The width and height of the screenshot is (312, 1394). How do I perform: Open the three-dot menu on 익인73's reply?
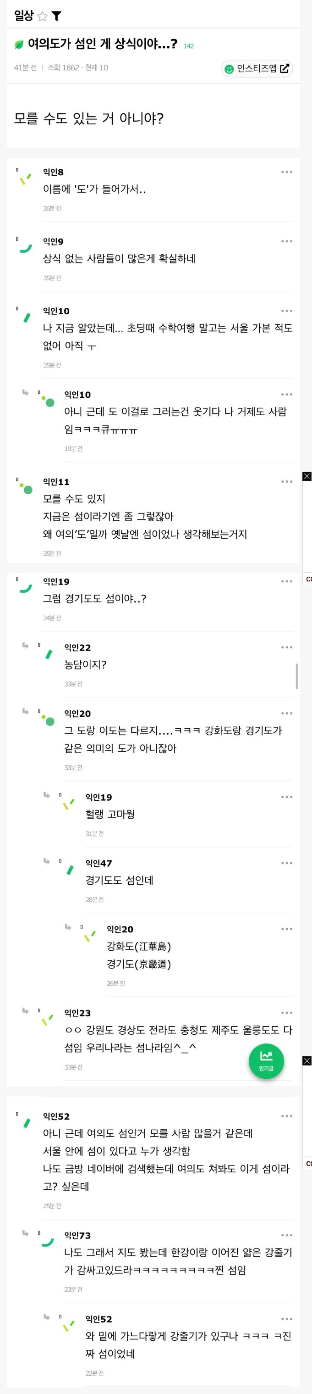coord(286,1235)
